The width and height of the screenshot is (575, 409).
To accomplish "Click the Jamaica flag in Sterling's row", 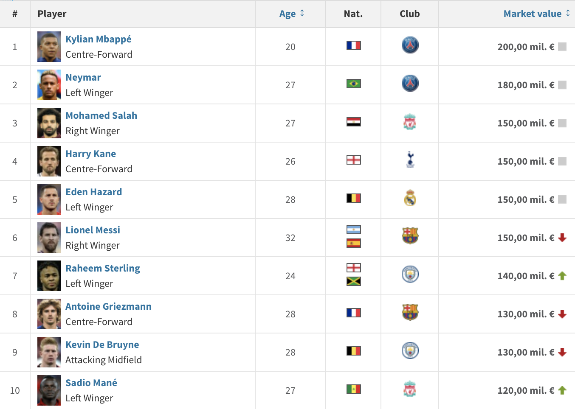I will (353, 281).
